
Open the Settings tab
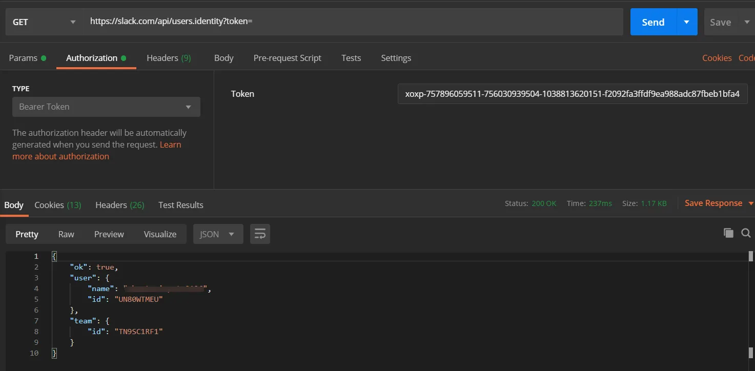point(396,58)
